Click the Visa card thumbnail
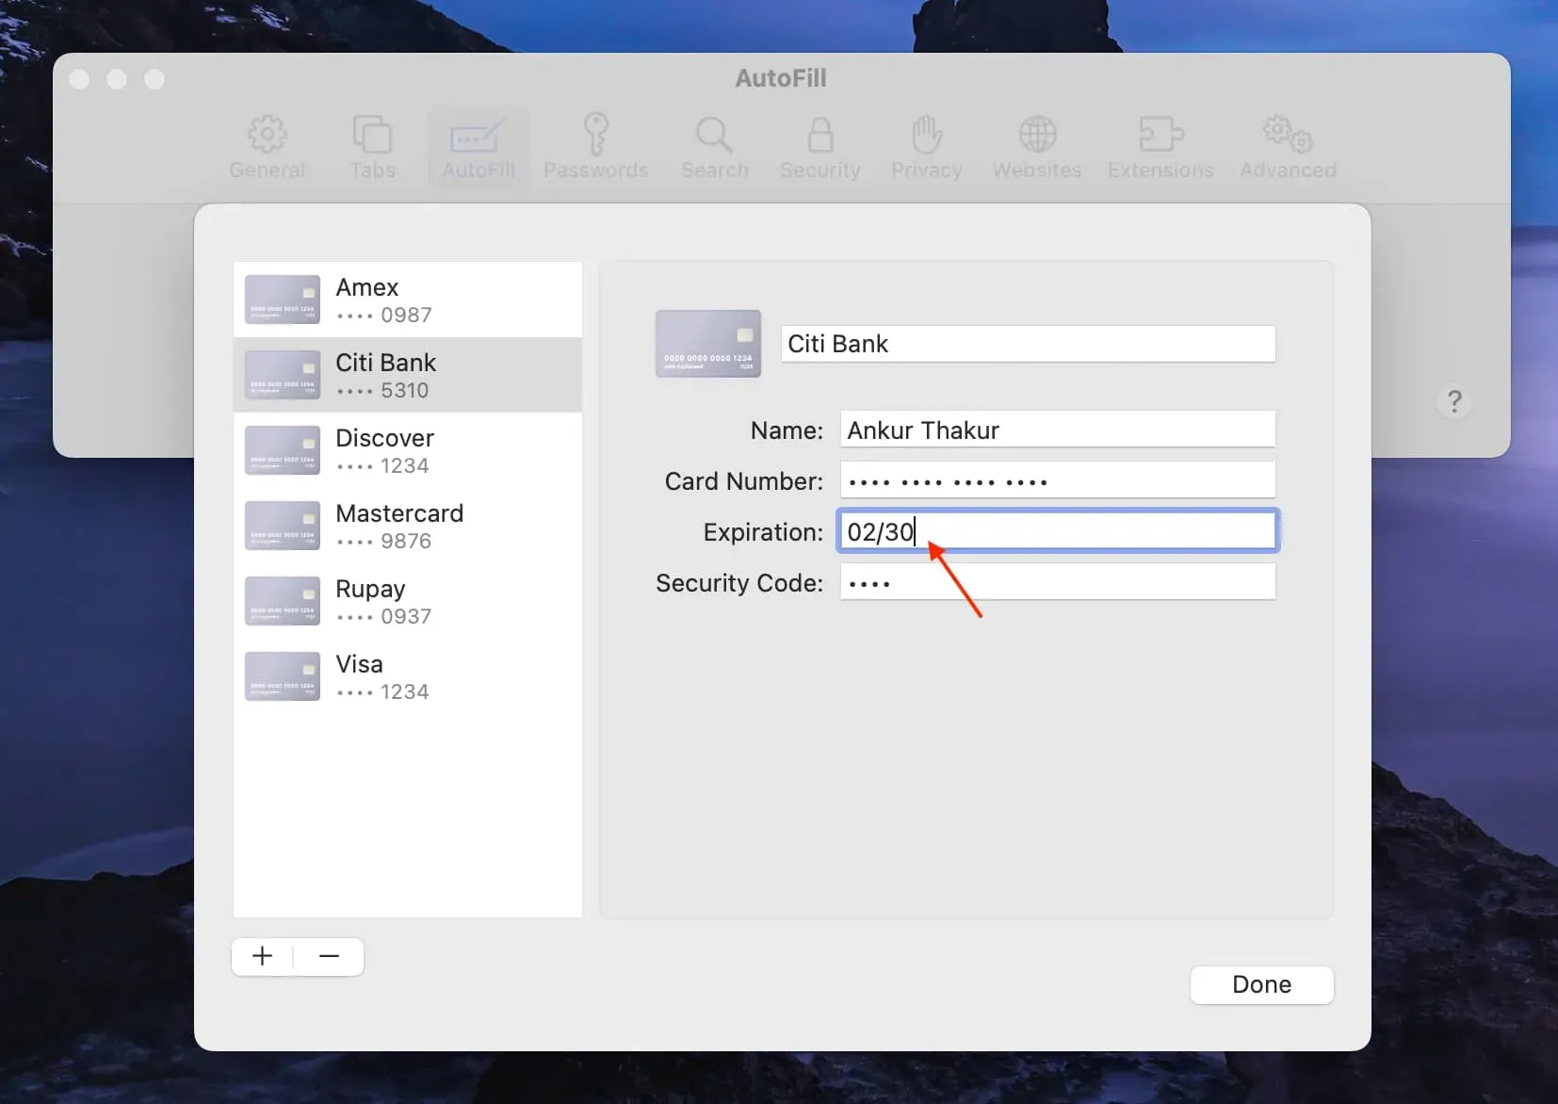1558x1104 pixels. coord(283,676)
